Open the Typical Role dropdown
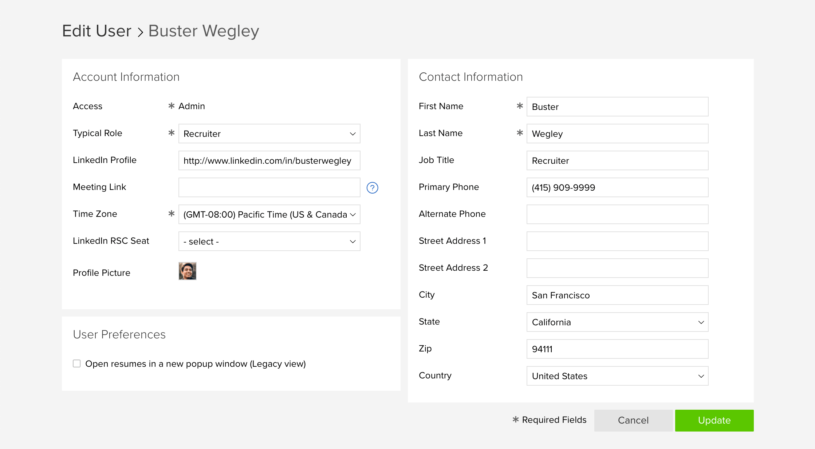The width and height of the screenshot is (815, 449). [269, 134]
